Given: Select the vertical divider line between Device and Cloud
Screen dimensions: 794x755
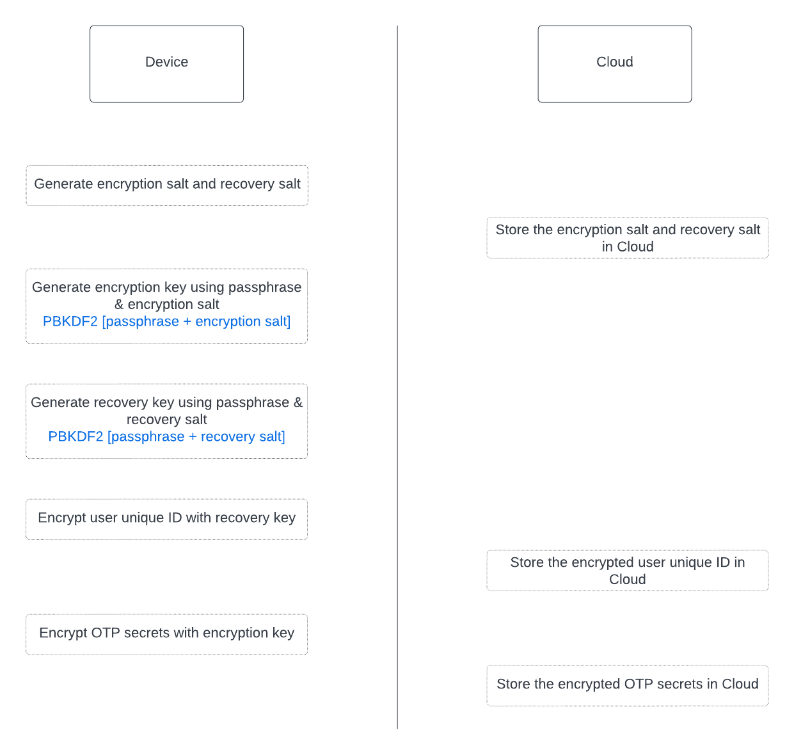Looking at the screenshot, I should click(397, 377).
